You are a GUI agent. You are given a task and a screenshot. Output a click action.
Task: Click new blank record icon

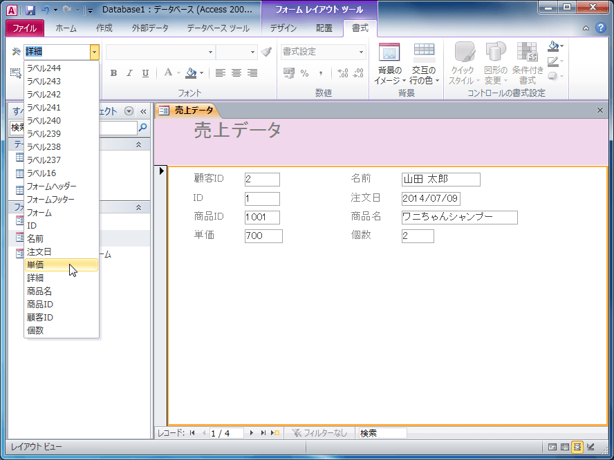click(276, 433)
